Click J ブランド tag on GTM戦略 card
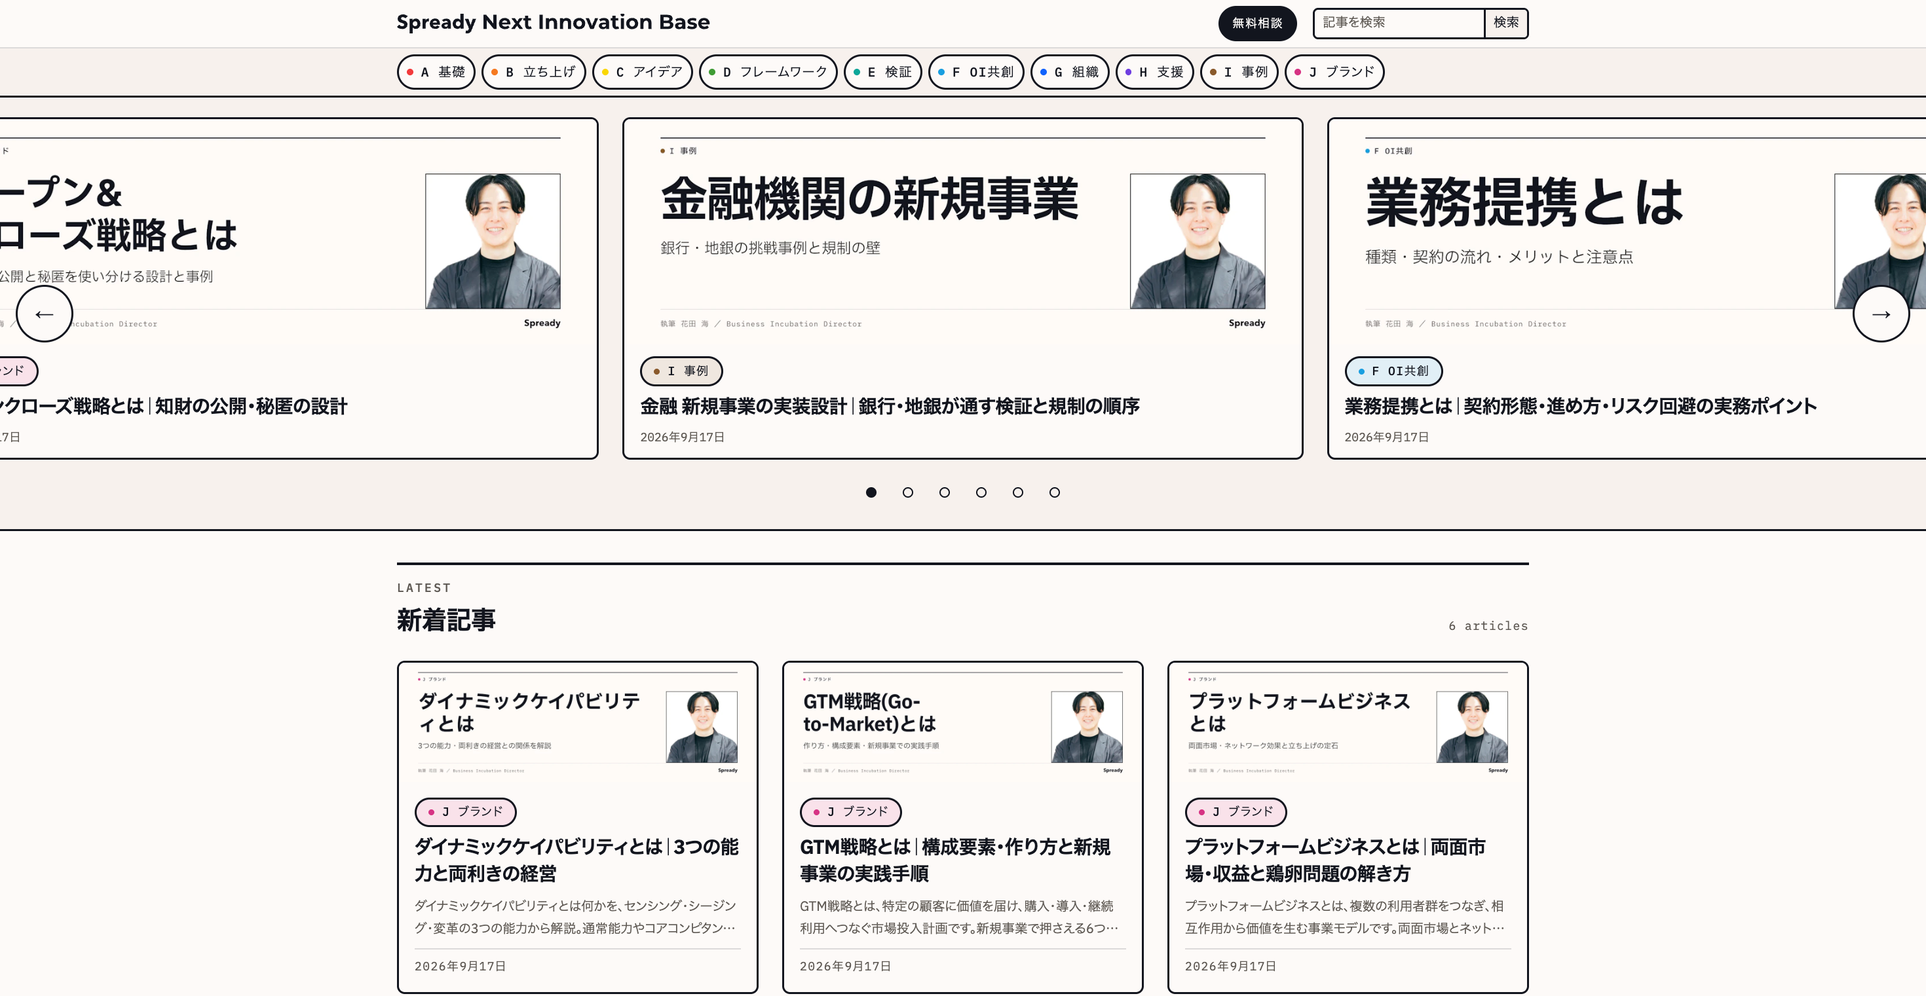This screenshot has height=996, width=1926. [851, 811]
